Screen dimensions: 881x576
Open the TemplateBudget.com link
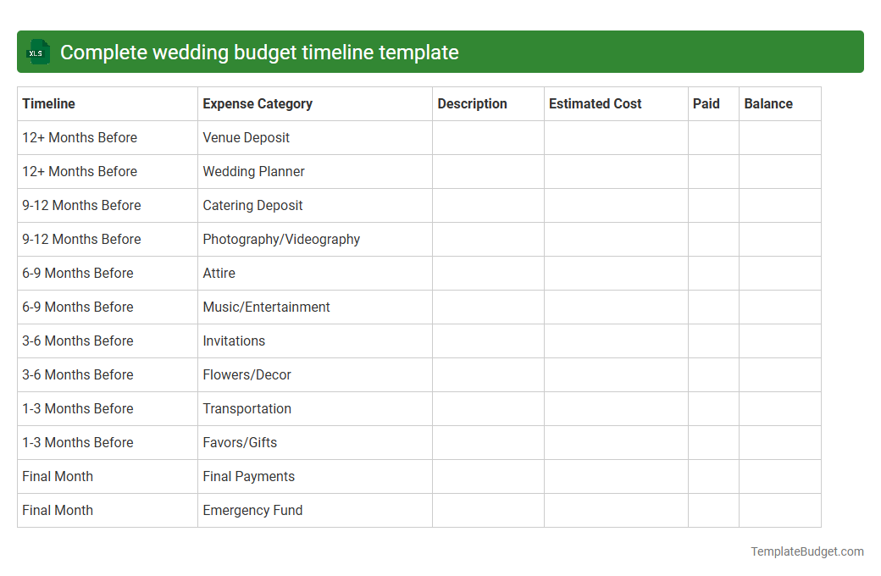click(806, 551)
